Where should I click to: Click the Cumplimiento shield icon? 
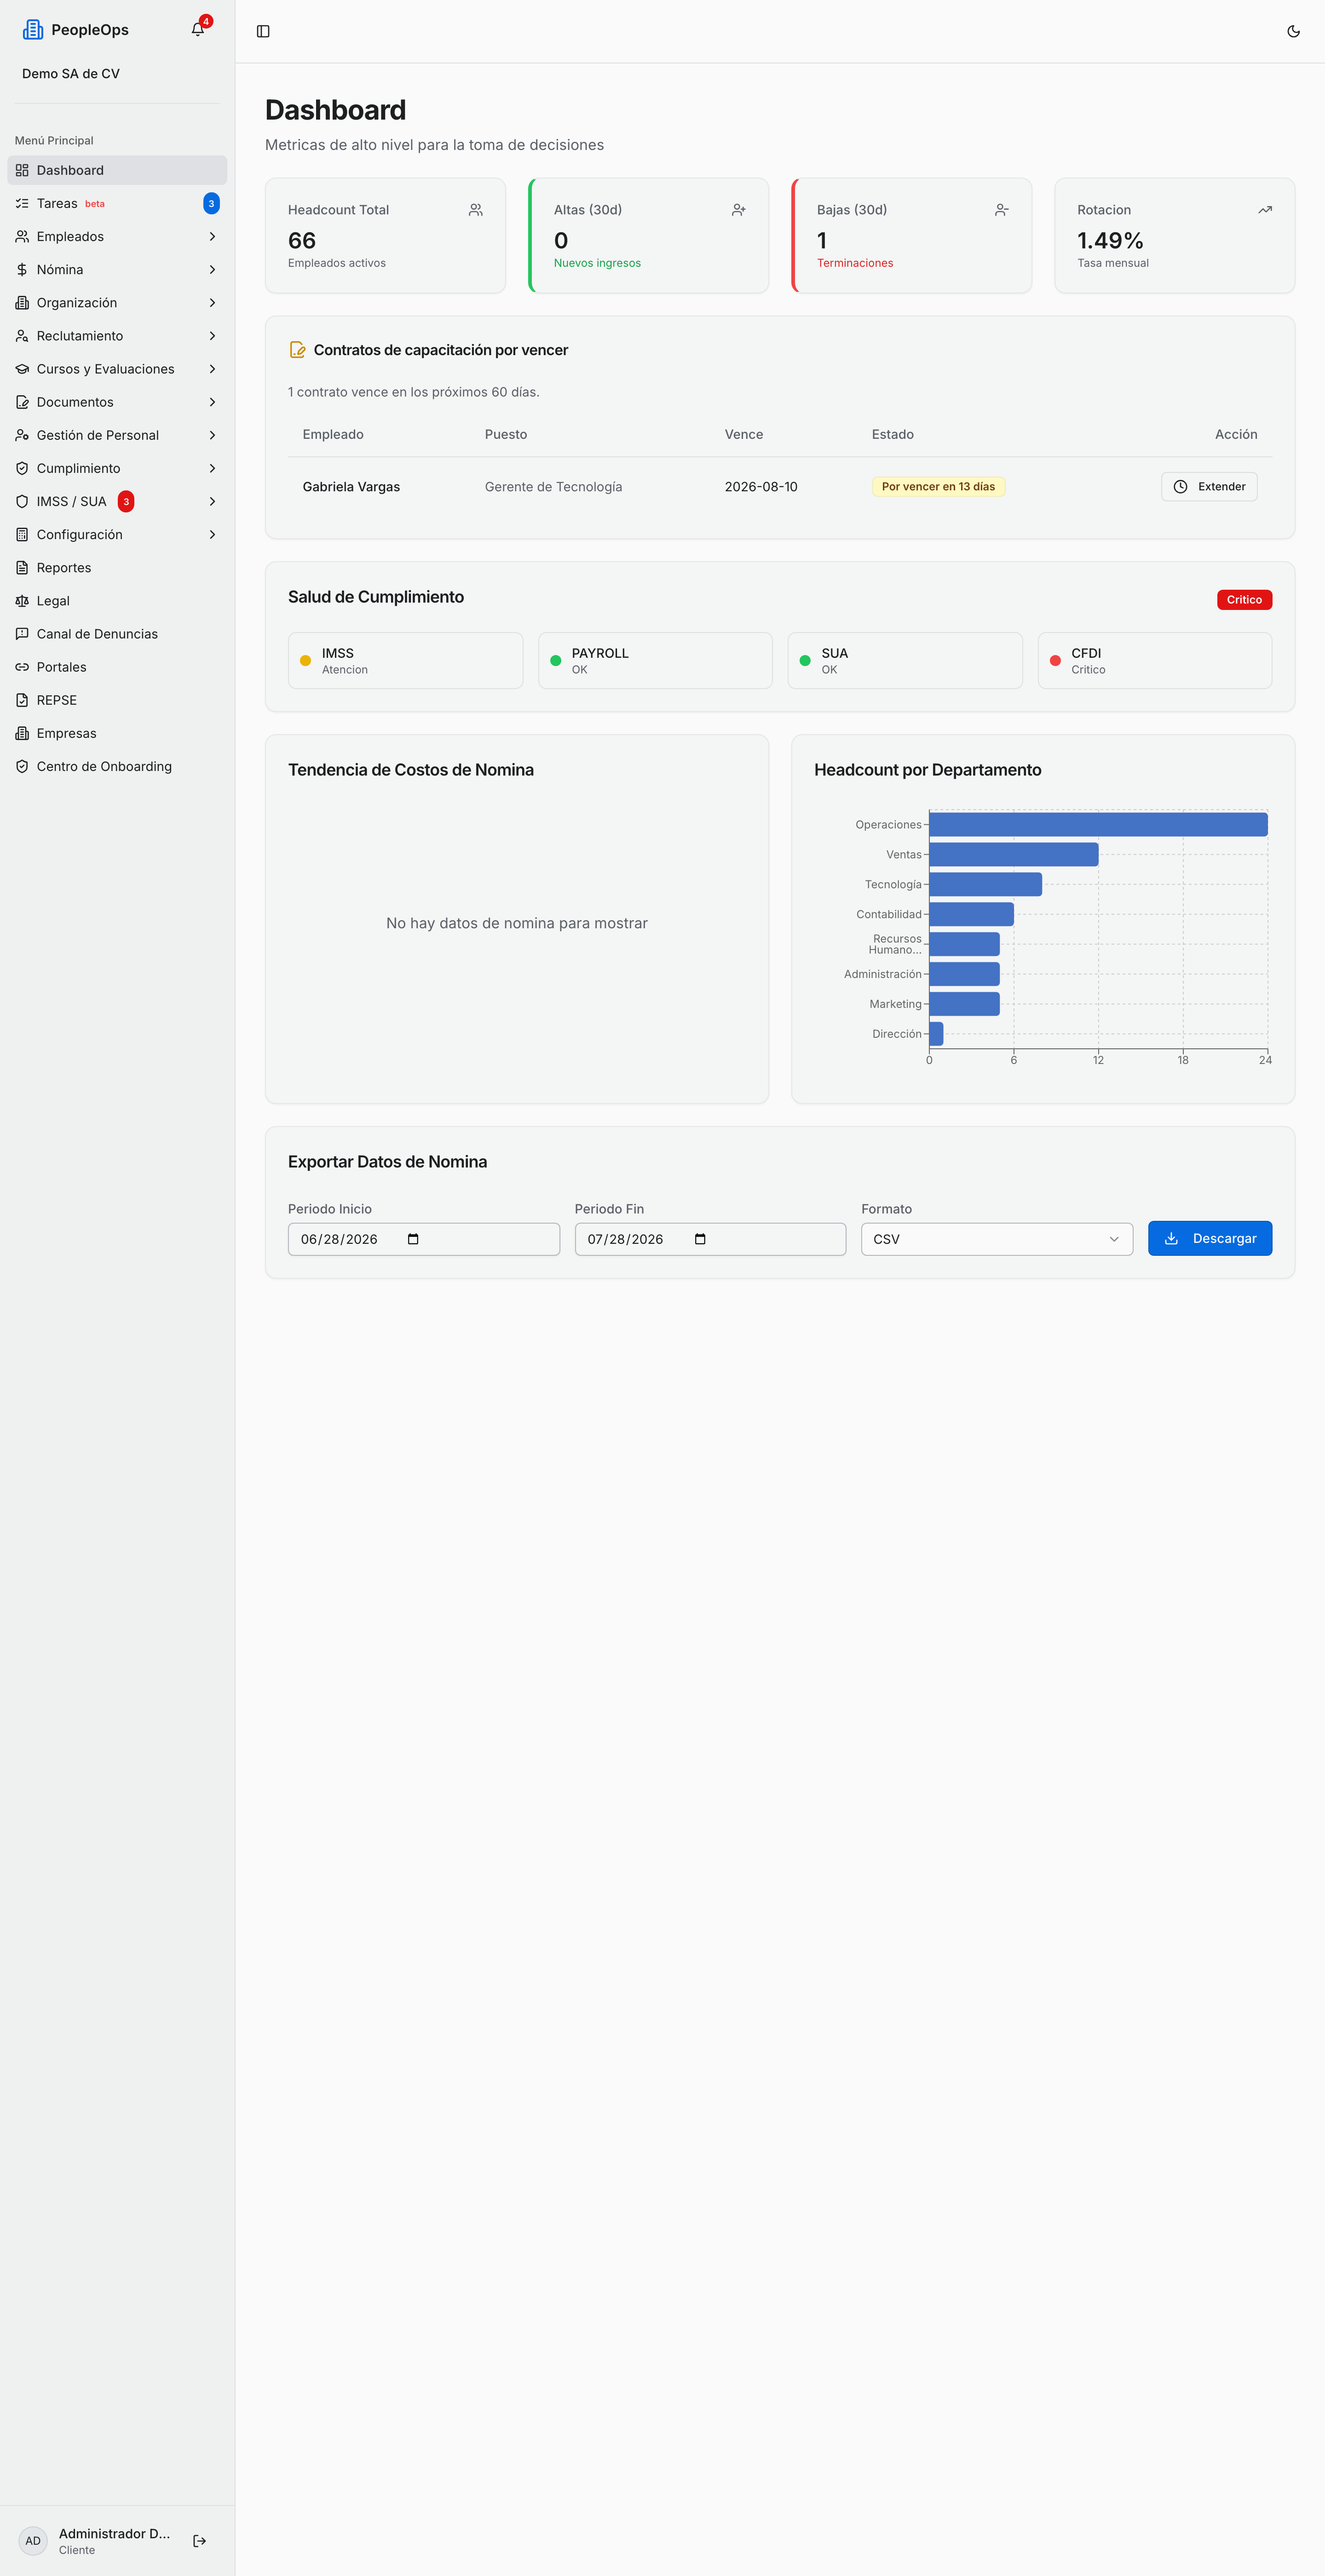pos(22,468)
